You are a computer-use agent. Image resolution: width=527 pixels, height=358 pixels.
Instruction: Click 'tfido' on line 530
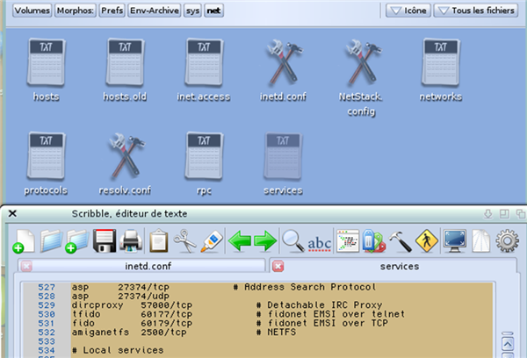click(86, 314)
